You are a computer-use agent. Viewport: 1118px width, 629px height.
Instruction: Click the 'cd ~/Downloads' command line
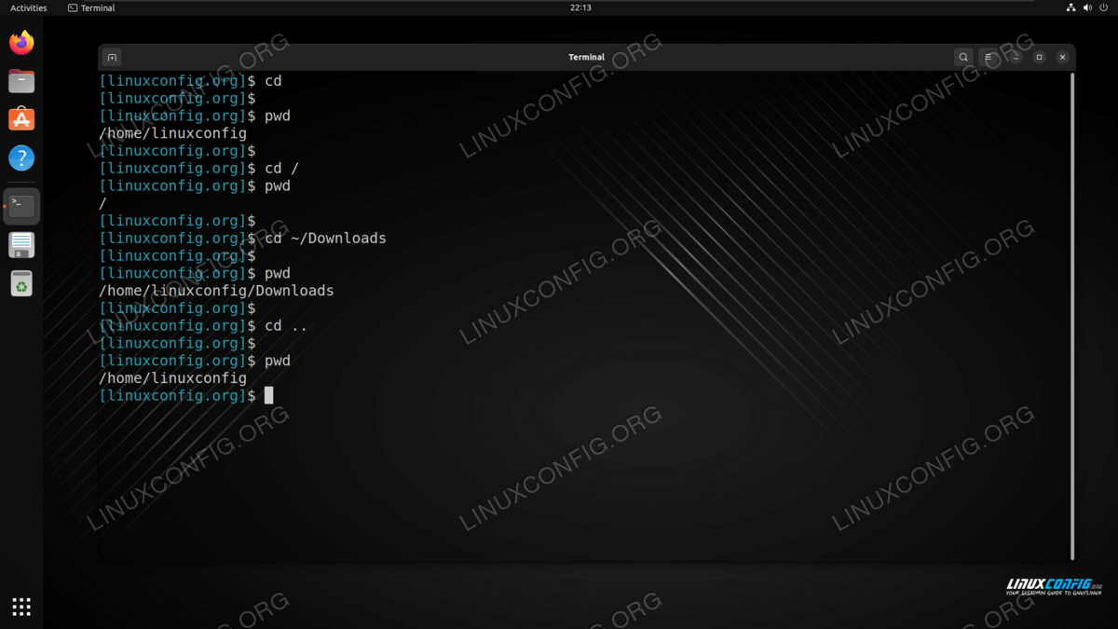click(242, 239)
